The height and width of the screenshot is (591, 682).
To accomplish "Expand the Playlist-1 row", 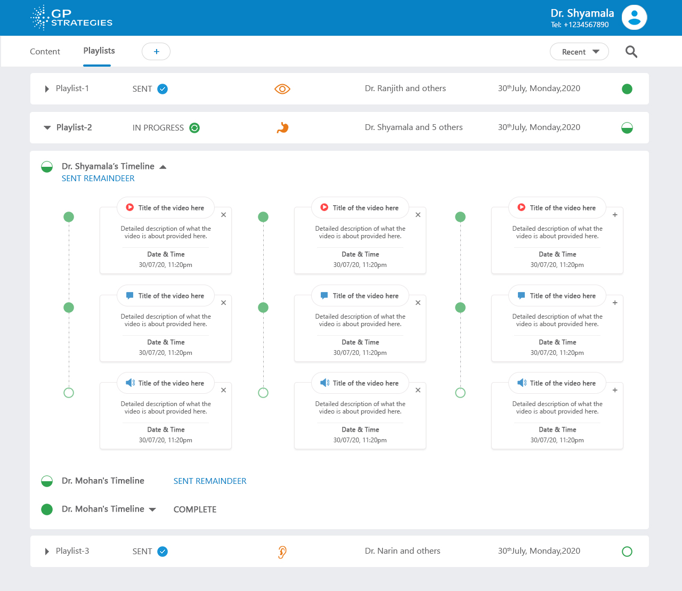I will tap(47, 89).
